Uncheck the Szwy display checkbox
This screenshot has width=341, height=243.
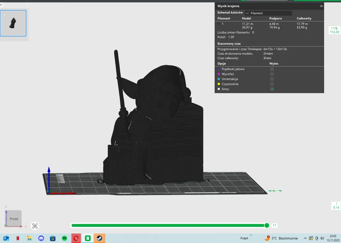point(272,89)
